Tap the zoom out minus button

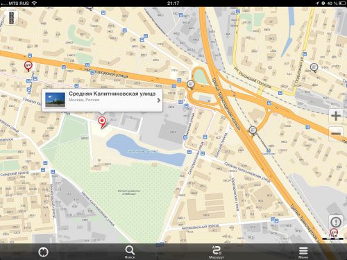(336, 134)
